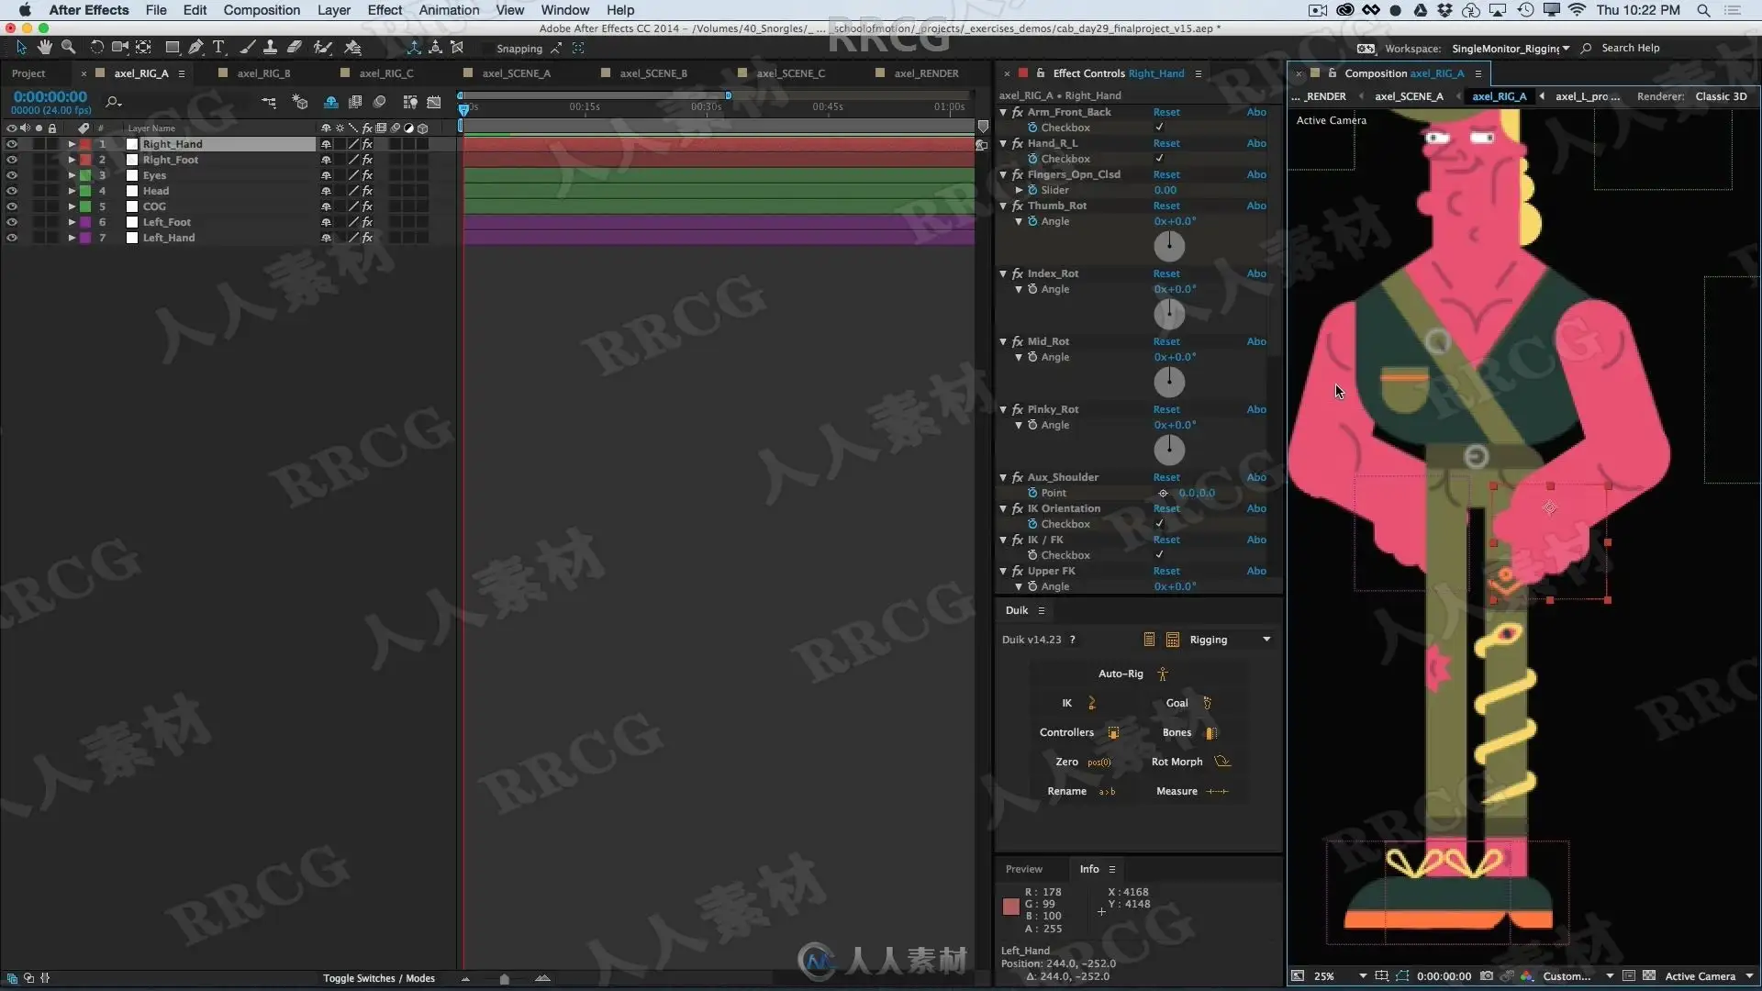
Task: Select the Pen tool
Action: (195, 48)
